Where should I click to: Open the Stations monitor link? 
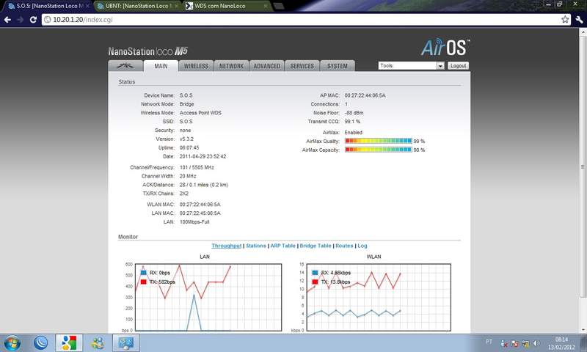[256, 246]
